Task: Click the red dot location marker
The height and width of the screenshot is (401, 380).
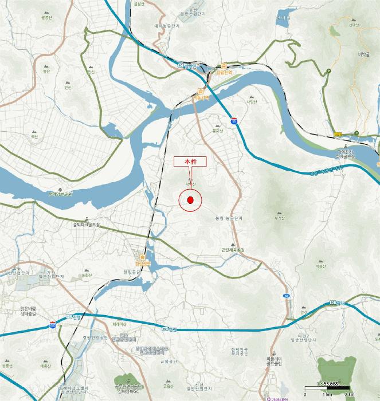Action: pos(190,200)
